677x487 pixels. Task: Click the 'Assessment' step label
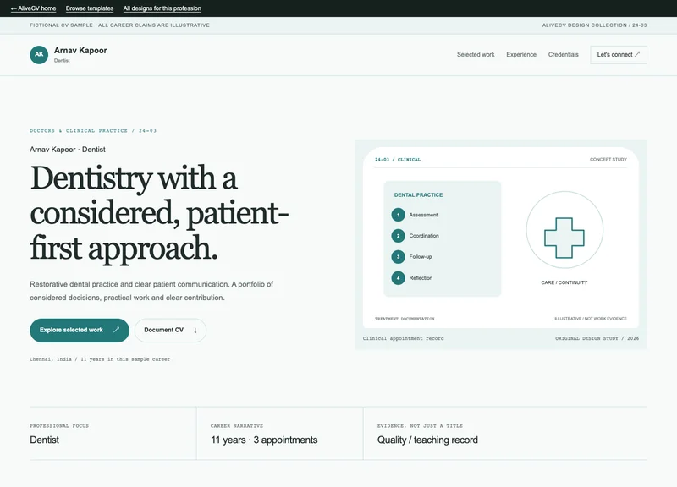tap(424, 215)
